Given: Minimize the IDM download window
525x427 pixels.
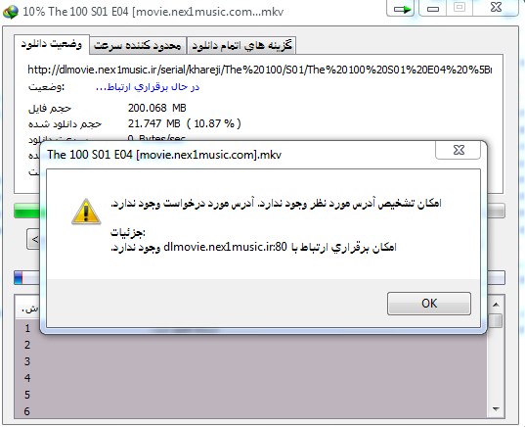Looking at the screenshot, I should (x=432, y=8).
